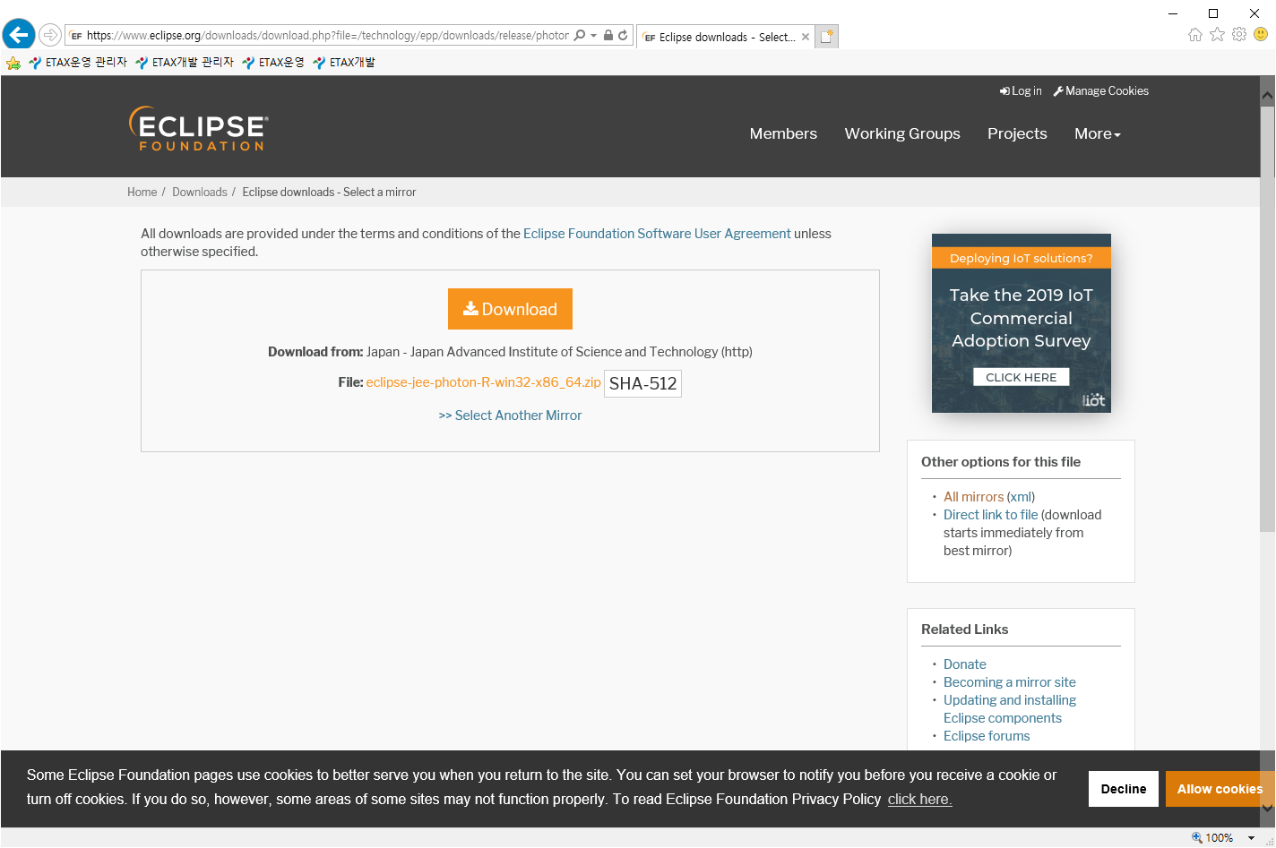Click the browser forward arrow button

tap(50, 35)
